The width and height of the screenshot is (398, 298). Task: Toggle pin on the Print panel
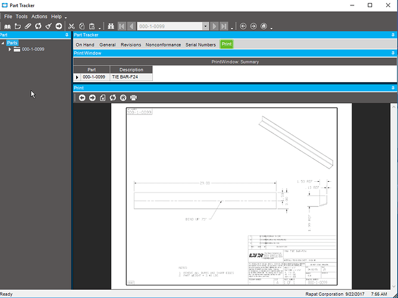click(x=393, y=88)
